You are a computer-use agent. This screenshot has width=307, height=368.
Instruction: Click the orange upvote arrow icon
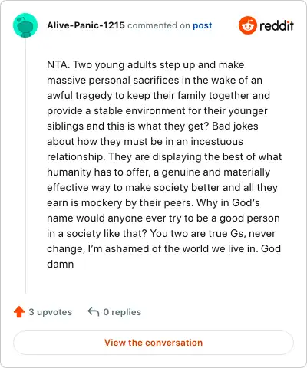point(19,312)
